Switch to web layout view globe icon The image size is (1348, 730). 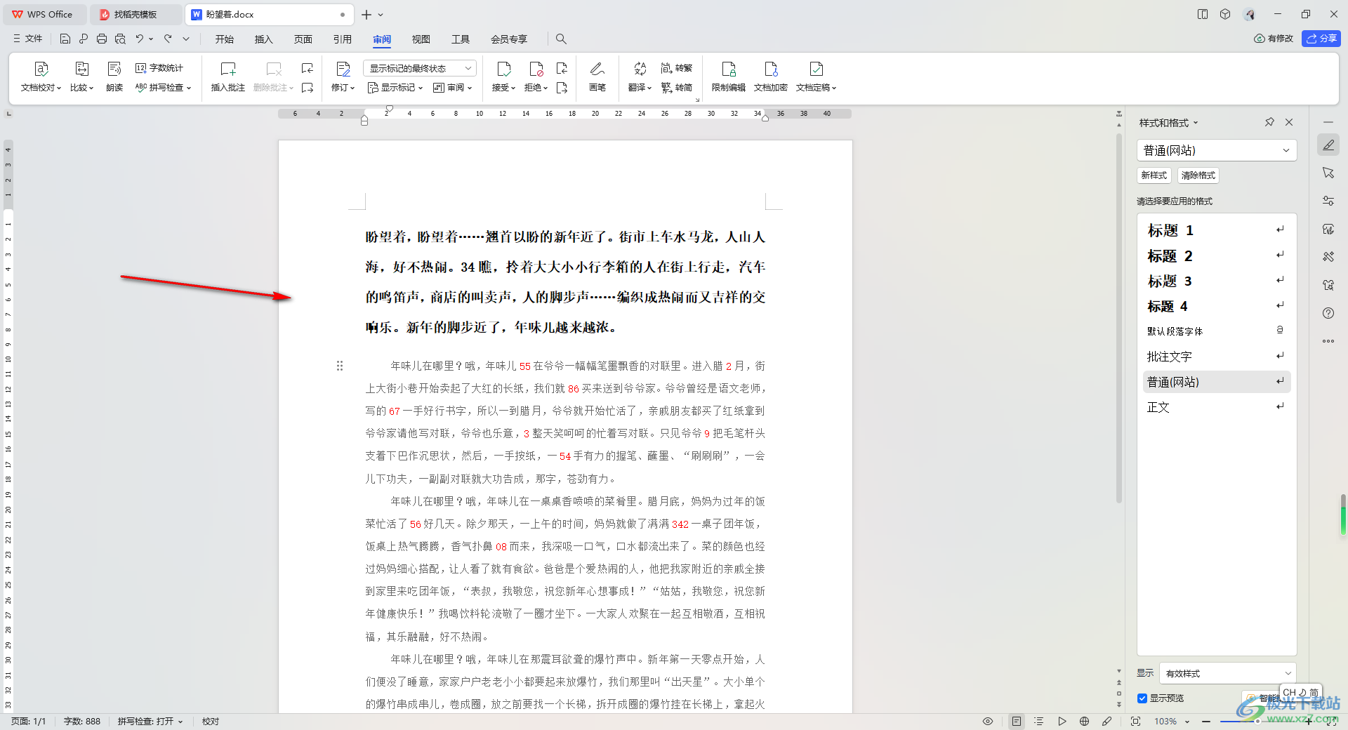click(1084, 722)
